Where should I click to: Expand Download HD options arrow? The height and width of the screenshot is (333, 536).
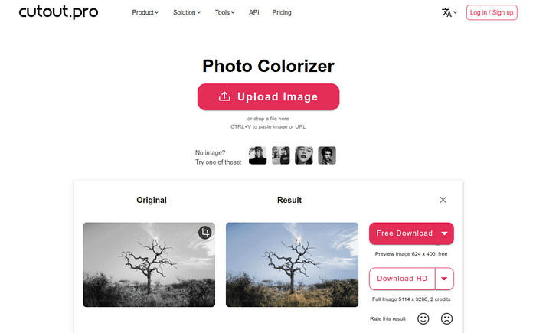(444, 279)
